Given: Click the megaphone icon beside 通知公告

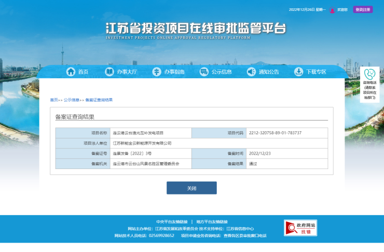Looking at the screenshot, I should pos(251,72).
